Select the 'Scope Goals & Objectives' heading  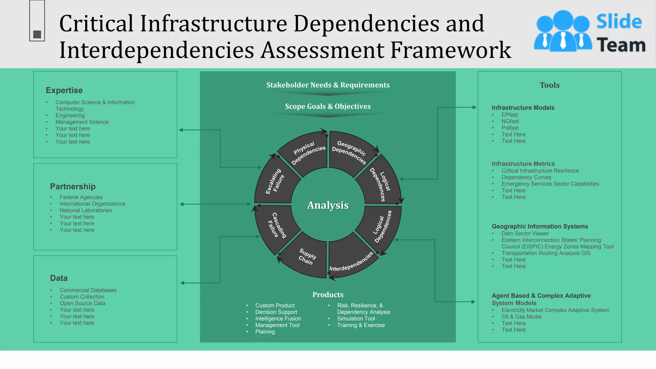click(328, 106)
